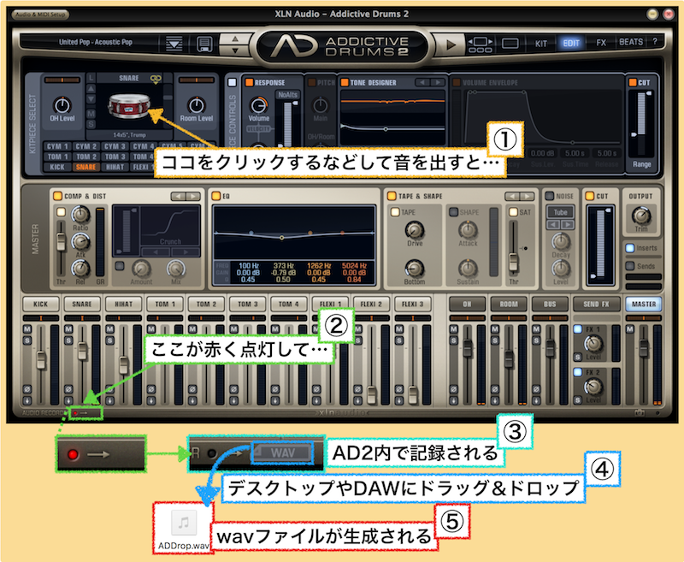The image size is (684, 562).
Task: Mute the SNARE channel
Action: pyautogui.click(x=68, y=329)
